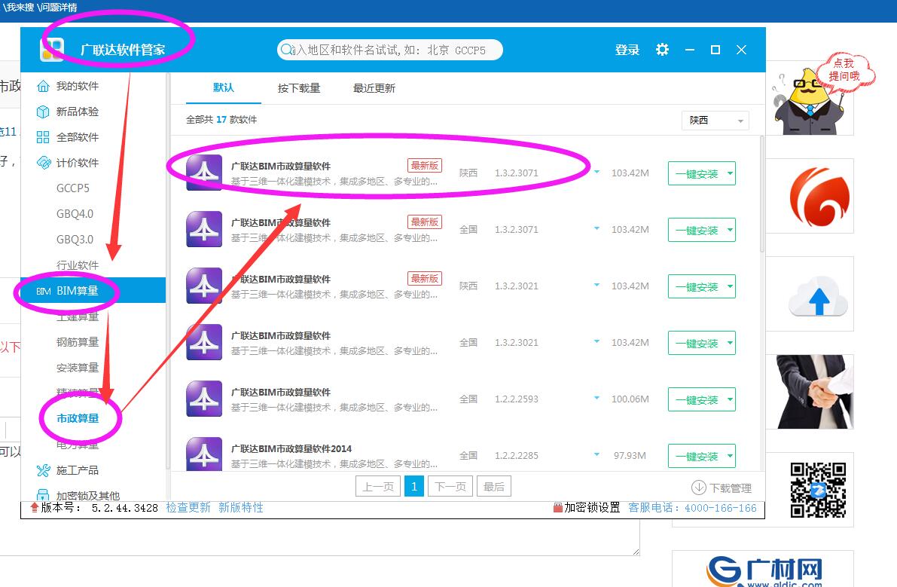Select 安装算量 in the sidebar
Screen dimensions: 897x587
78,368
